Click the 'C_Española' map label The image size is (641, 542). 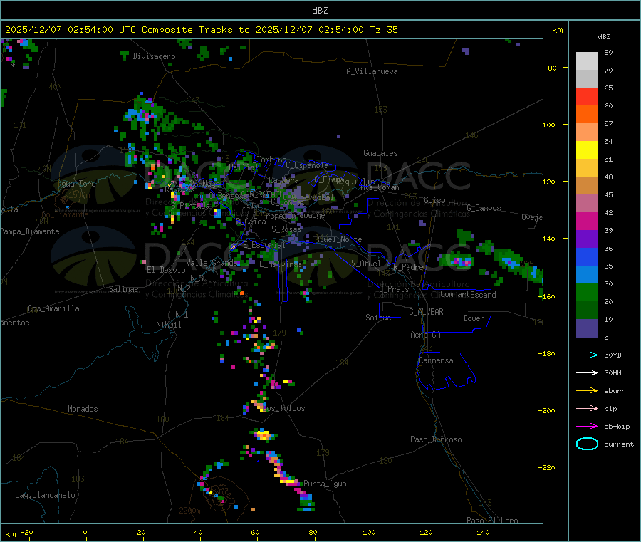(308, 165)
